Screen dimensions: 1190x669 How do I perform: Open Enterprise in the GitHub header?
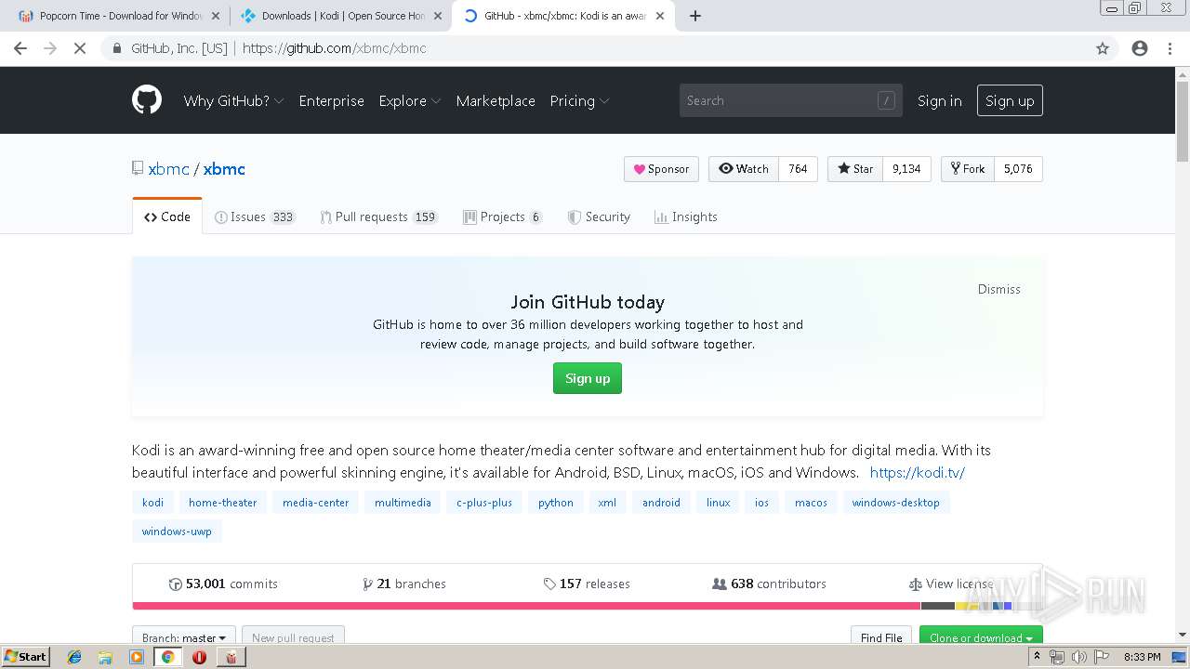(331, 100)
